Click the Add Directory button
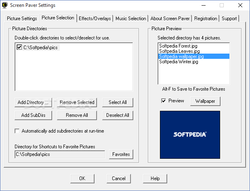Viewport: 250px width, 191px height. tap(33, 102)
